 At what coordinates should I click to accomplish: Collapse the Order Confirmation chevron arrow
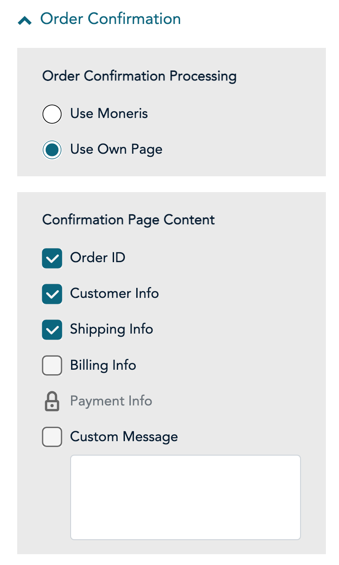[x=24, y=20]
